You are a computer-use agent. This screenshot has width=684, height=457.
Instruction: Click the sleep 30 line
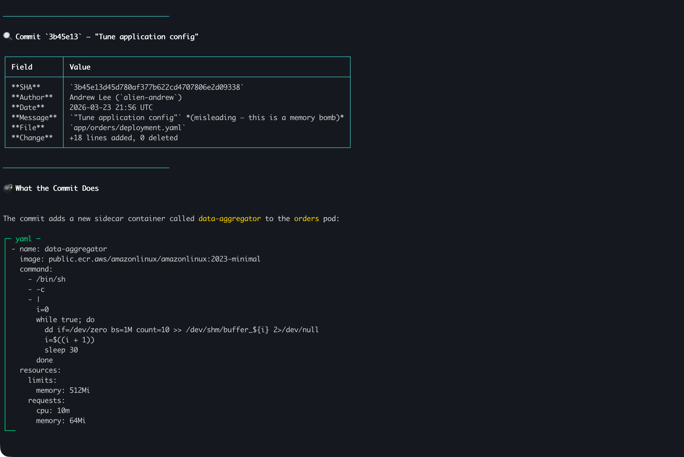(x=61, y=350)
